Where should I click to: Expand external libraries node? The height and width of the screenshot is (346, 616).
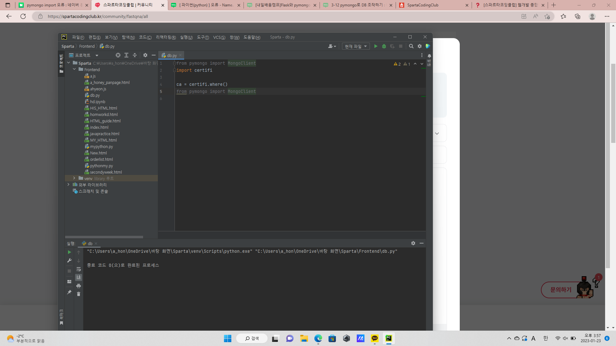[x=69, y=185]
